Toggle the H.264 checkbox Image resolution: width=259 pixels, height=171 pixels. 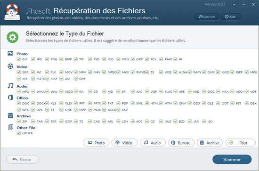175,72
